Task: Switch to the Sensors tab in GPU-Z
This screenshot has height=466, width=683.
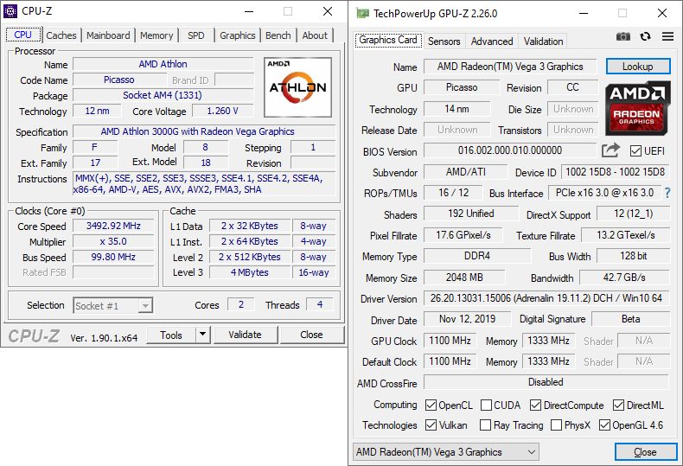Action: 444,41
